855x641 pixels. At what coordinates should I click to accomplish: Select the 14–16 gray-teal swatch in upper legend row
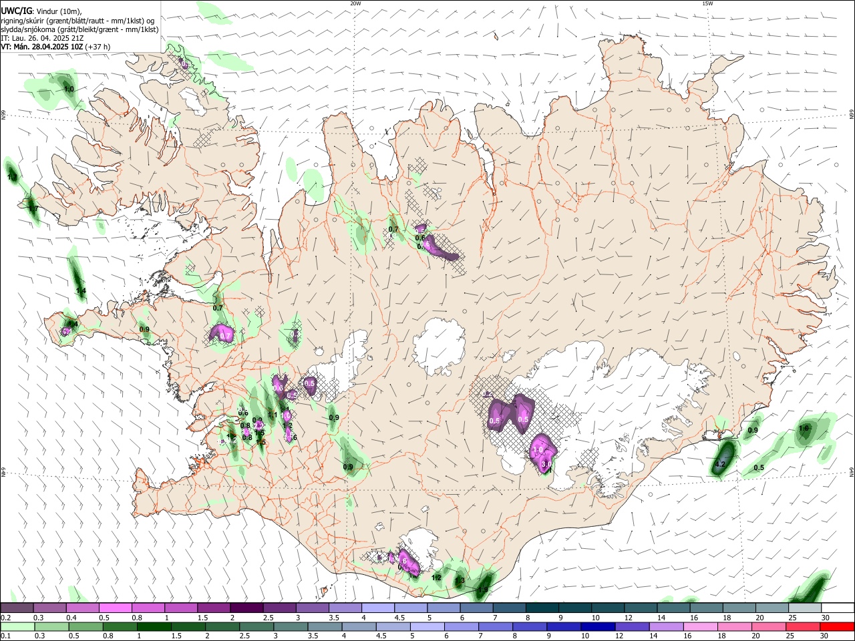coord(673,608)
